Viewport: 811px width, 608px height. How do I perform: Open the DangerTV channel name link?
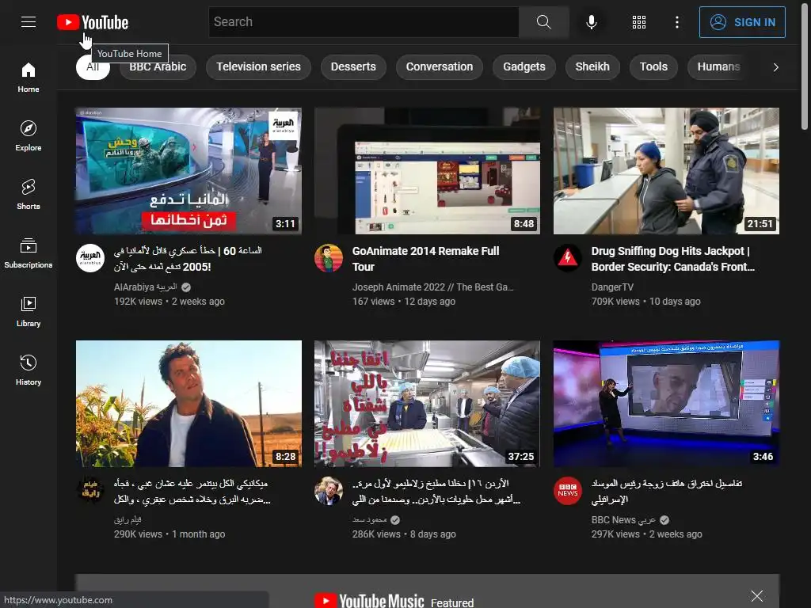[x=612, y=287]
